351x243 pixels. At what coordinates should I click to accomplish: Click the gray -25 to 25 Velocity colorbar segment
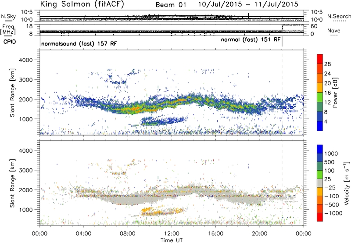320,183
